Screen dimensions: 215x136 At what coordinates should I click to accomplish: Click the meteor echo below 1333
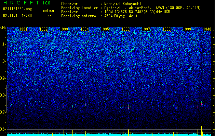(x=64, y=106)
